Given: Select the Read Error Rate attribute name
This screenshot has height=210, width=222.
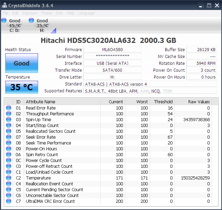Looking at the screenshot, I should 41,108.
